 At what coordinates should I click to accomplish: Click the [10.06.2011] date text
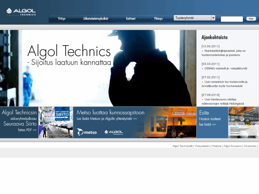pyautogui.click(x=211, y=46)
